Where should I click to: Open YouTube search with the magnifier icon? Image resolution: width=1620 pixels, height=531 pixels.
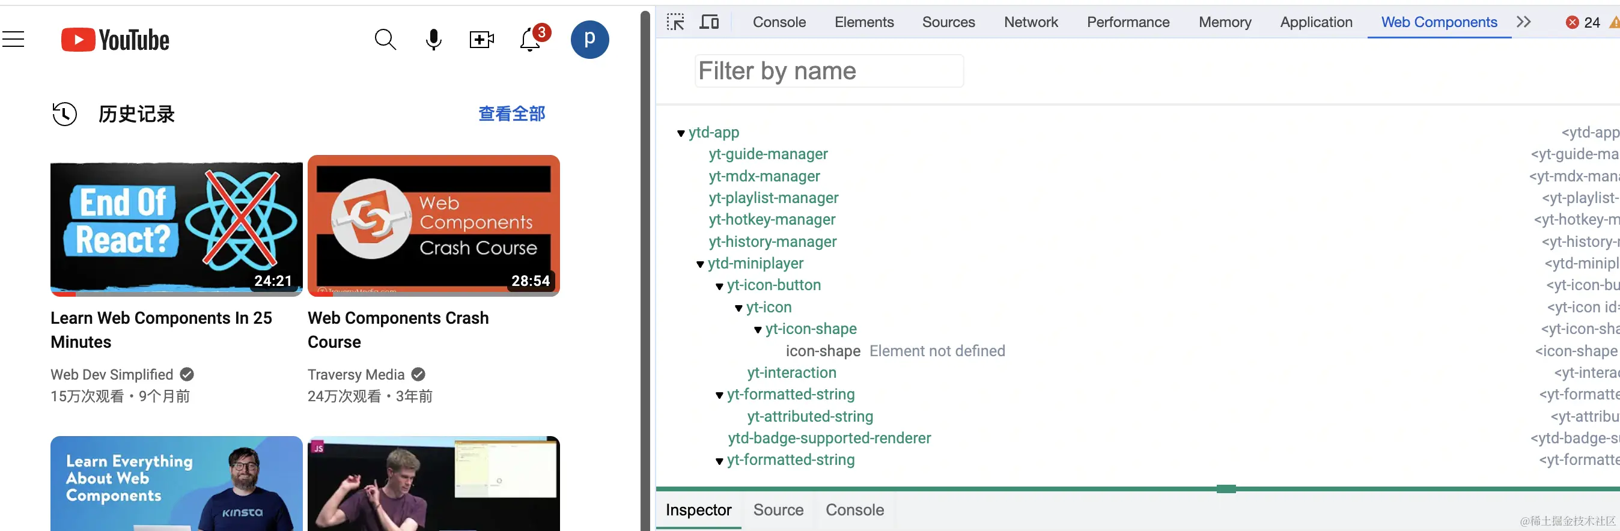pos(385,40)
